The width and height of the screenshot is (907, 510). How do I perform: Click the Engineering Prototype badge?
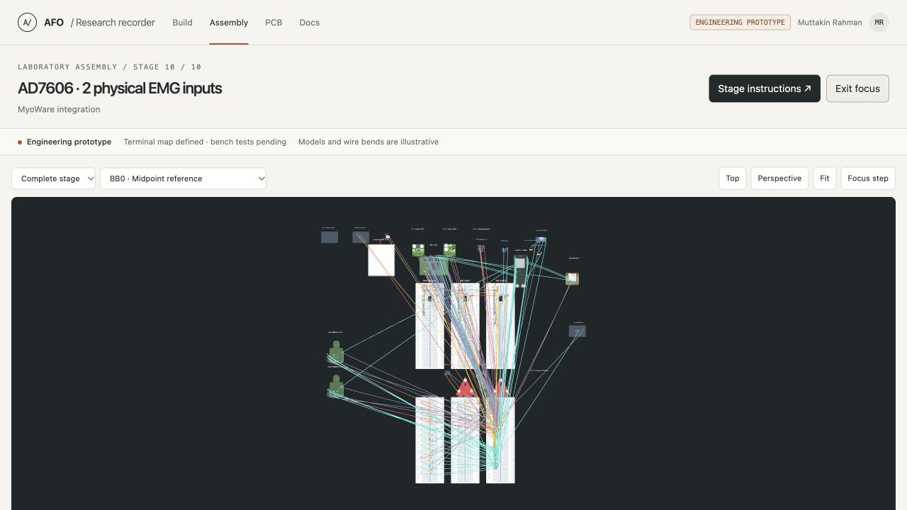740,23
